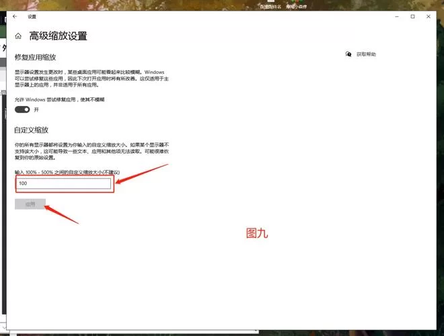Maximize the Settings window
The height and width of the screenshot is (336, 444).
click(412, 17)
